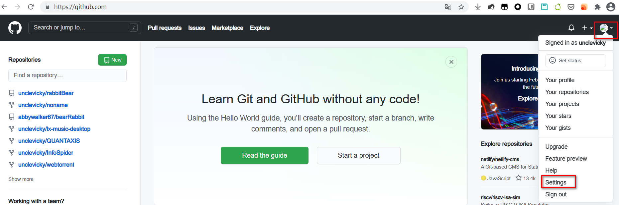The image size is (619, 205).
Task: Open unclevicky/webtorrent repository link
Action: coord(46,165)
